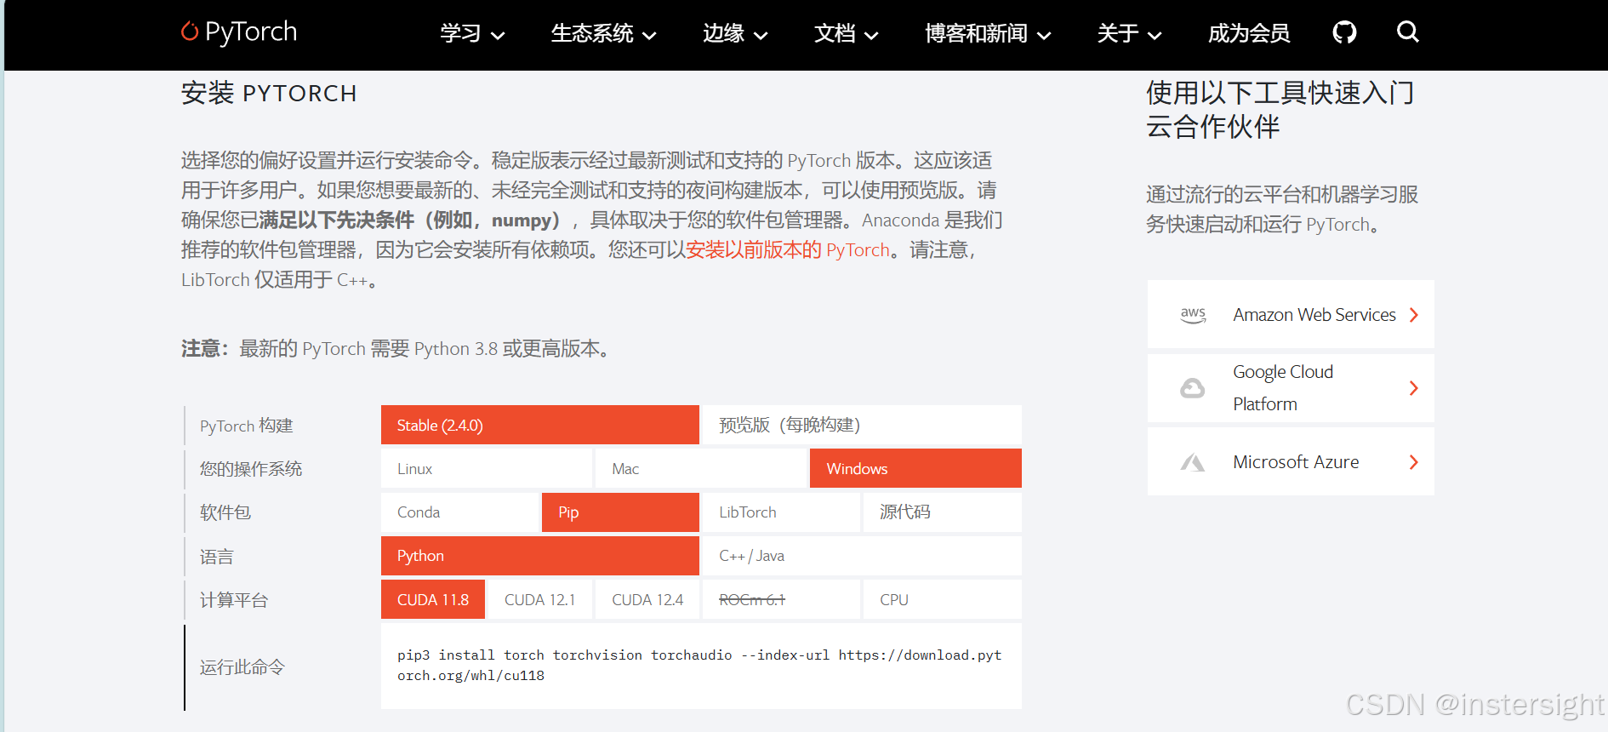Expand the 博客和新闻 menu
1608x732 pixels.
tap(988, 33)
